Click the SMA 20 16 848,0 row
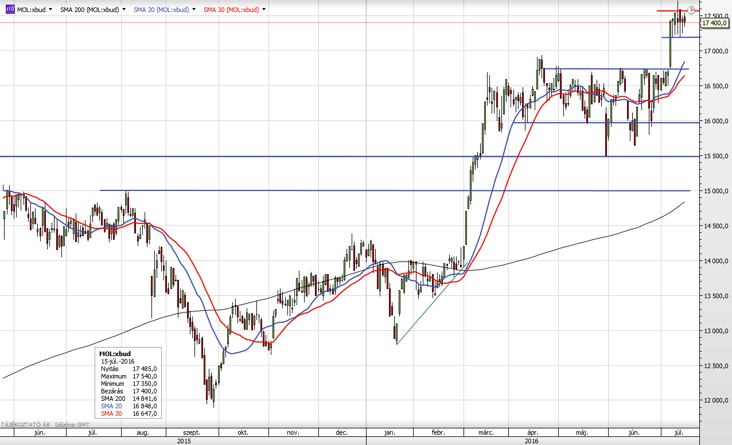This screenshot has width=732, height=445. click(x=129, y=406)
